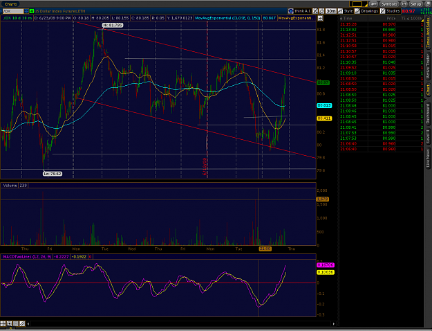Screen dimensions: 432x331
Task: Switch to Active Trader side tab
Action: coord(428,66)
